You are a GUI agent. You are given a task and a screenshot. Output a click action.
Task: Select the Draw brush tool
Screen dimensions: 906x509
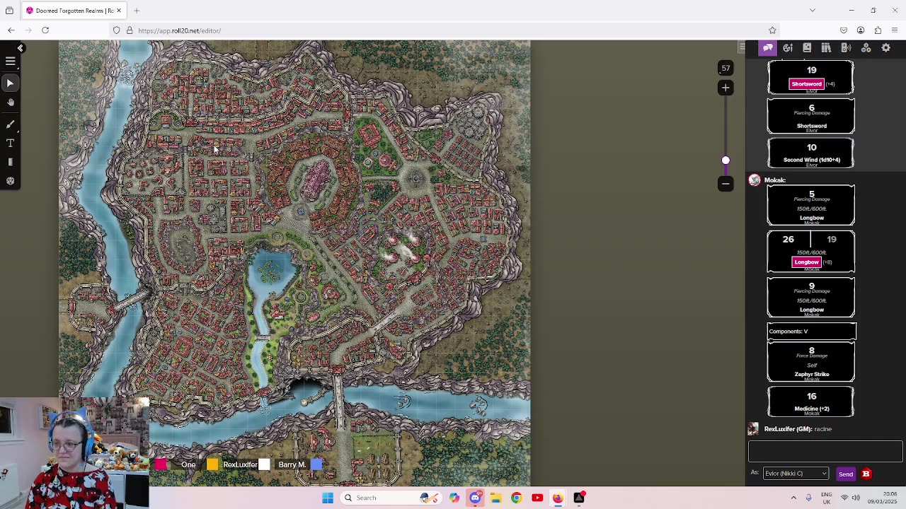pos(11,124)
